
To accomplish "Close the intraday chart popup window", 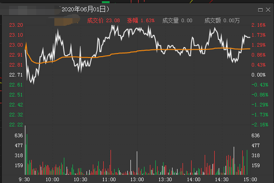I will [x=268, y=9].
